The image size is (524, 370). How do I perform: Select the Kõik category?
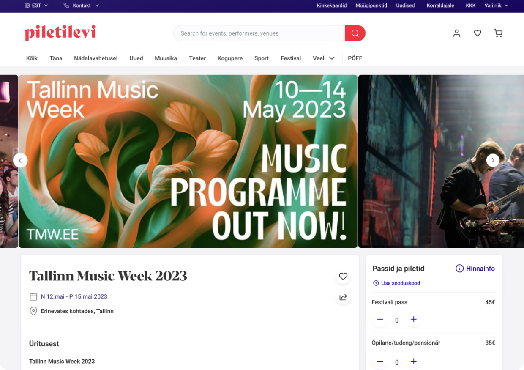coord(32,58)
